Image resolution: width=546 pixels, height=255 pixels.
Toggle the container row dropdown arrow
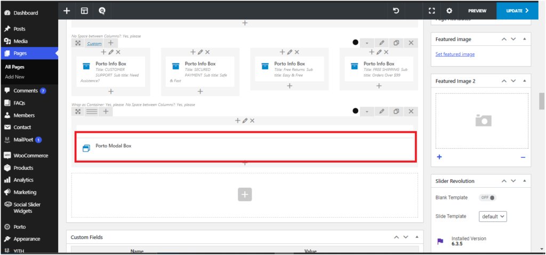367,111
